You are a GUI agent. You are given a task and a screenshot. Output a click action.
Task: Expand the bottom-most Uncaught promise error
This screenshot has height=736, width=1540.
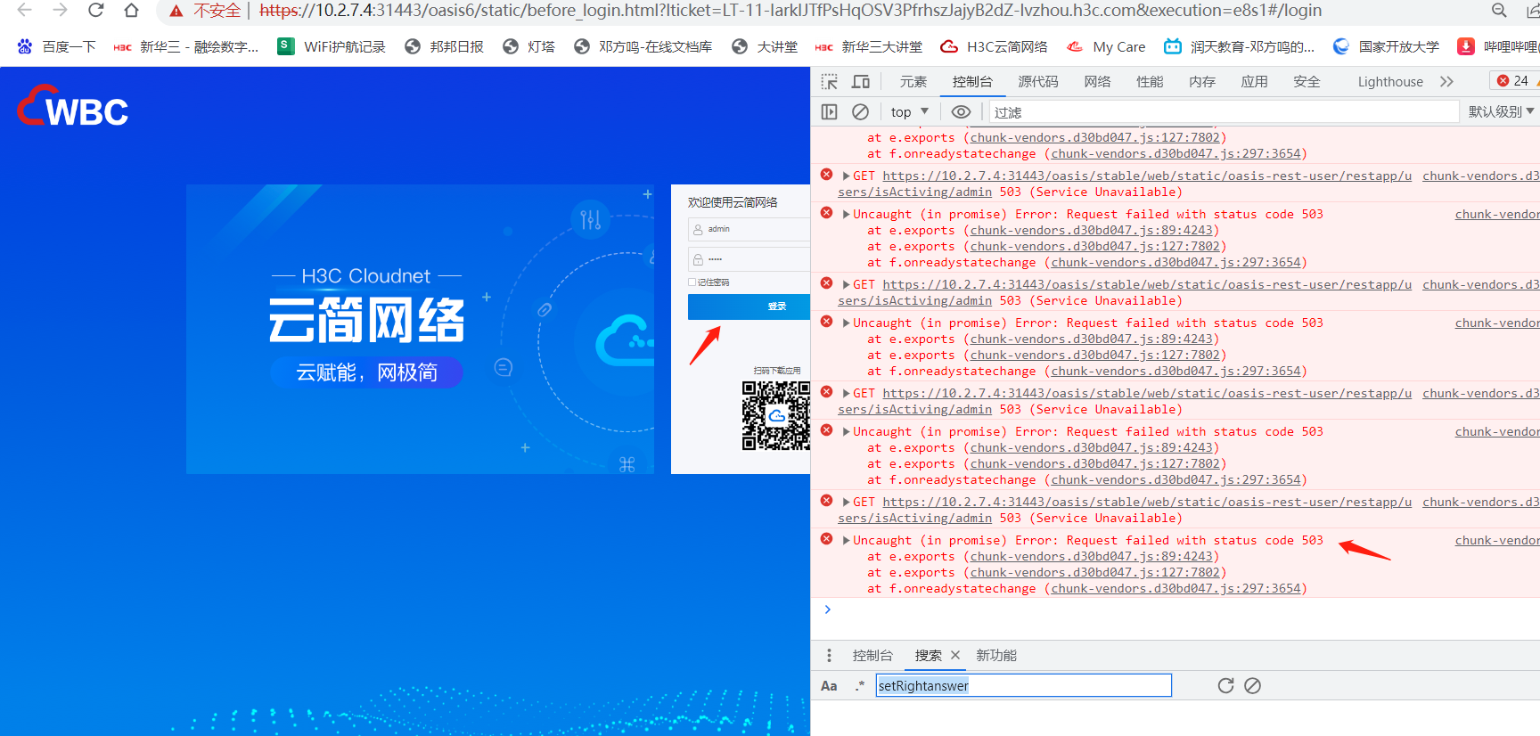(846, 541)
